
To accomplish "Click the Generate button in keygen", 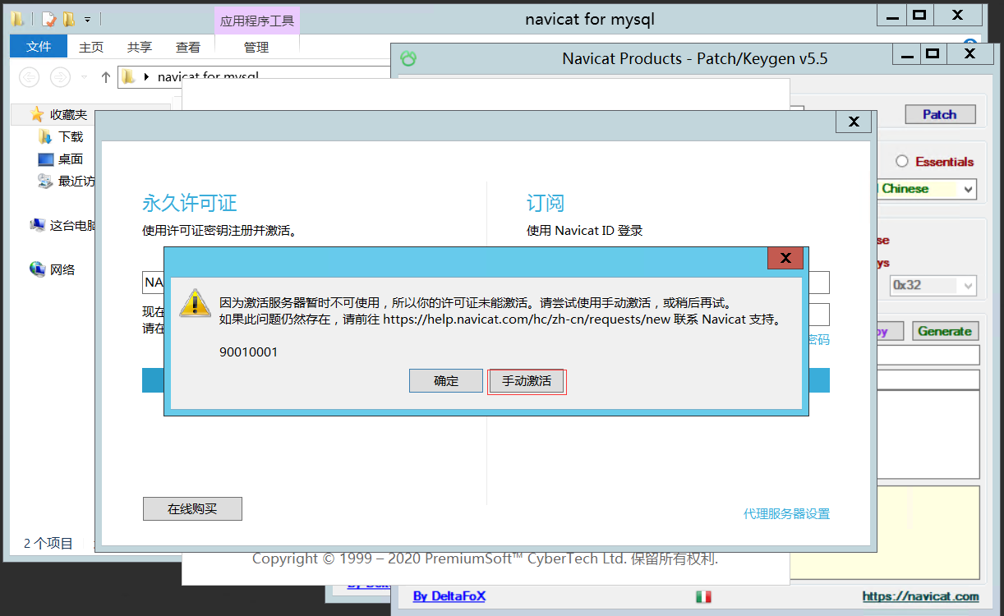I will coord(945,331).
